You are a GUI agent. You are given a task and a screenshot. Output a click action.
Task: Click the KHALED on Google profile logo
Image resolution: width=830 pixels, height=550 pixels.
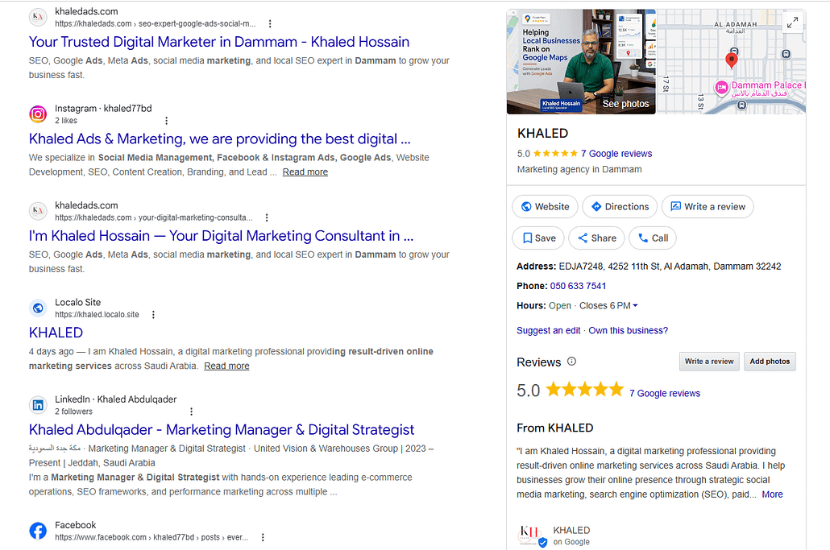(531, 536)
